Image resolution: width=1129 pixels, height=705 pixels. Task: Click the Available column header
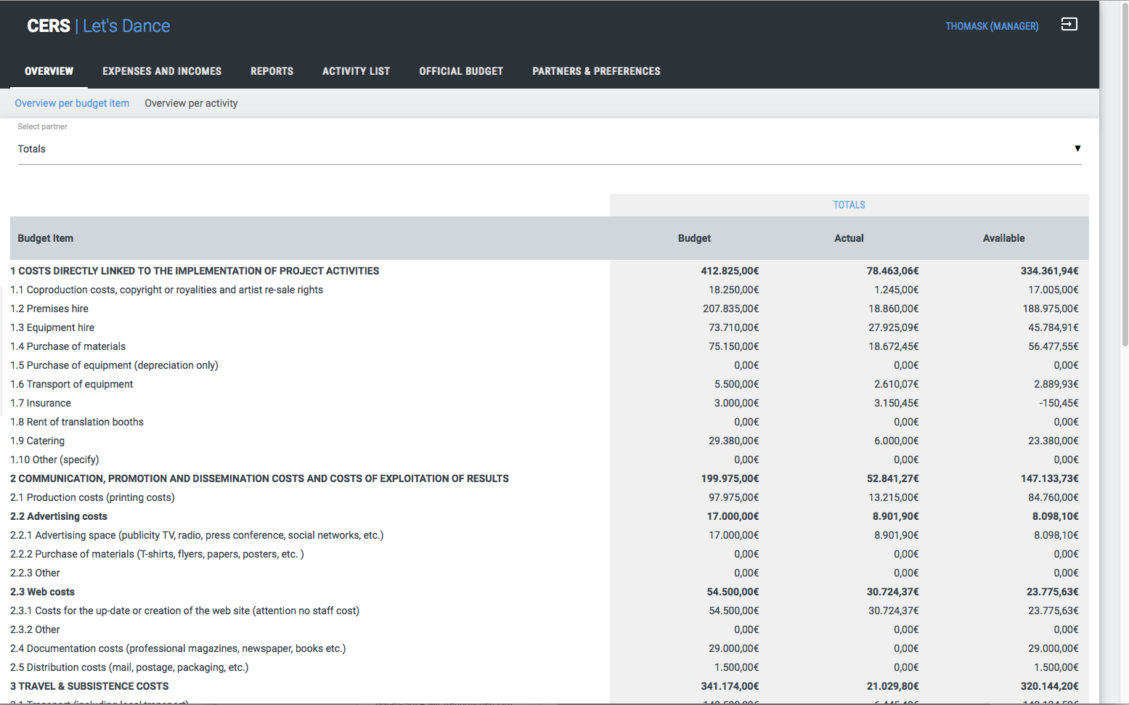click(x=1003, y=238)
